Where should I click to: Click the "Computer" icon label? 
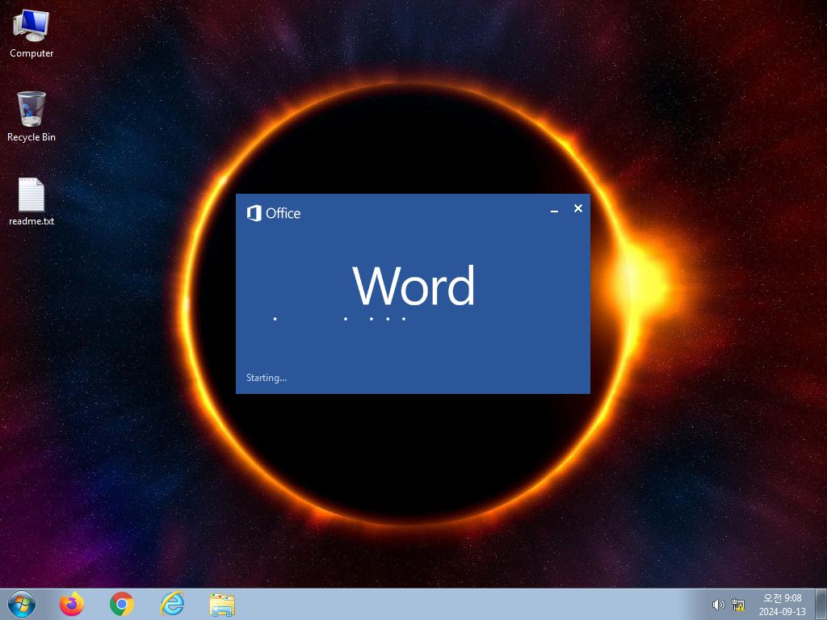click(x=31, y=53)
